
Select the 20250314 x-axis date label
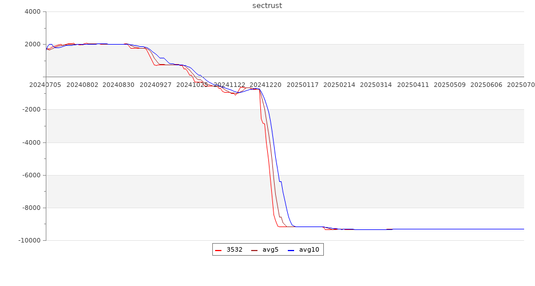click(376, 85)
